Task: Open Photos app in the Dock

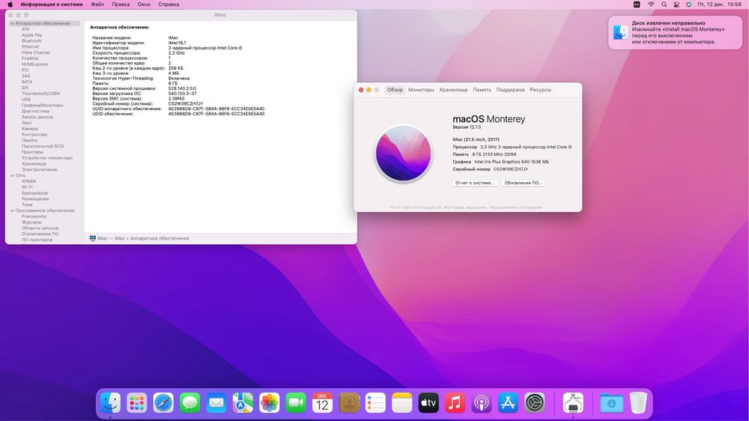Action: tap(270, 403)
